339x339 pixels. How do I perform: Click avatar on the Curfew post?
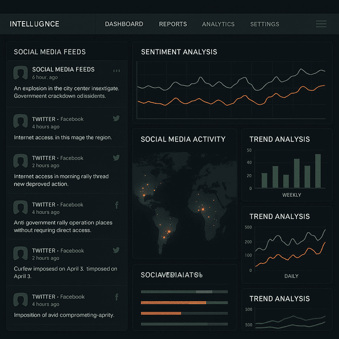(20, 253)
